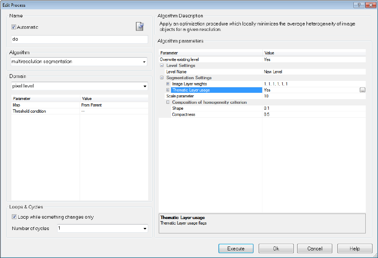Viewport: 378px width, 258px height.
Task: Expand the Image Layer weights row
Action: click(x=168, y=84)
